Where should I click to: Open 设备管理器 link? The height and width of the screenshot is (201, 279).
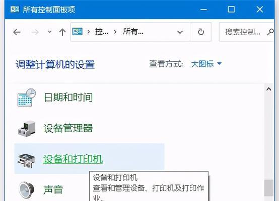coord(68,128)
